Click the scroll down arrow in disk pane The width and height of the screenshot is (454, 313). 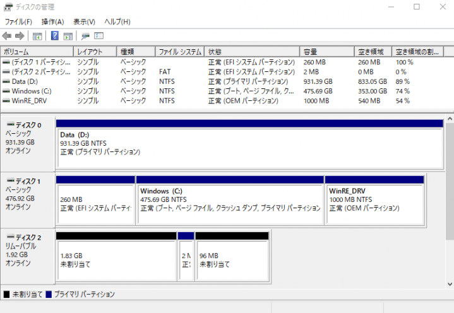(x=450, y=285)
